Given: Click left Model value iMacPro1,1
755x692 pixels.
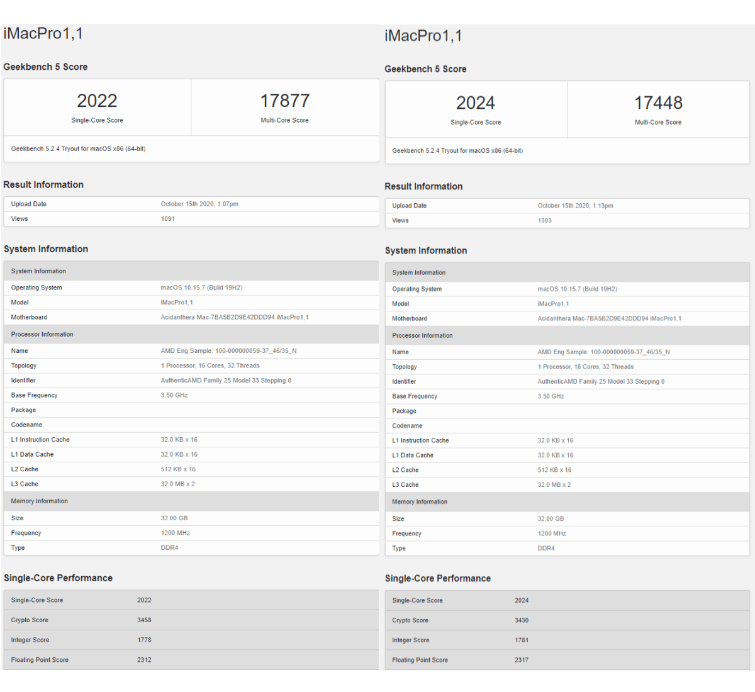Looking at the screenshot, I should (x=177, y=303).
